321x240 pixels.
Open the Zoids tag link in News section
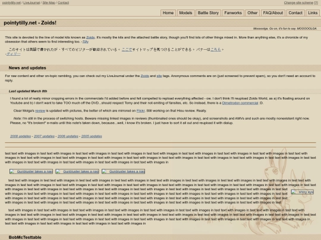click(144, 76)
